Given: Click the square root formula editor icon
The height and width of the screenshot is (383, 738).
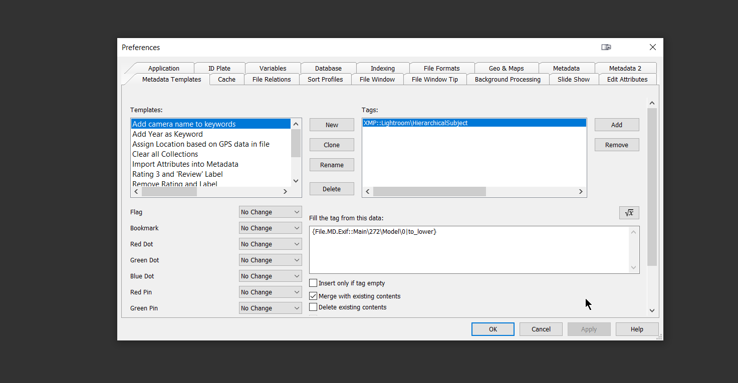Looking at the screenshot, I should [629, 213].
